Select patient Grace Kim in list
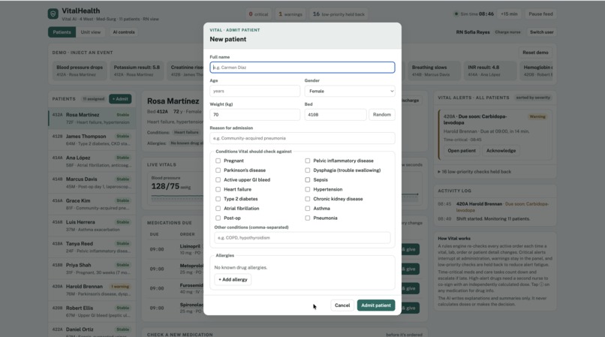Screen dimensions: 605x337 point(92,204)
